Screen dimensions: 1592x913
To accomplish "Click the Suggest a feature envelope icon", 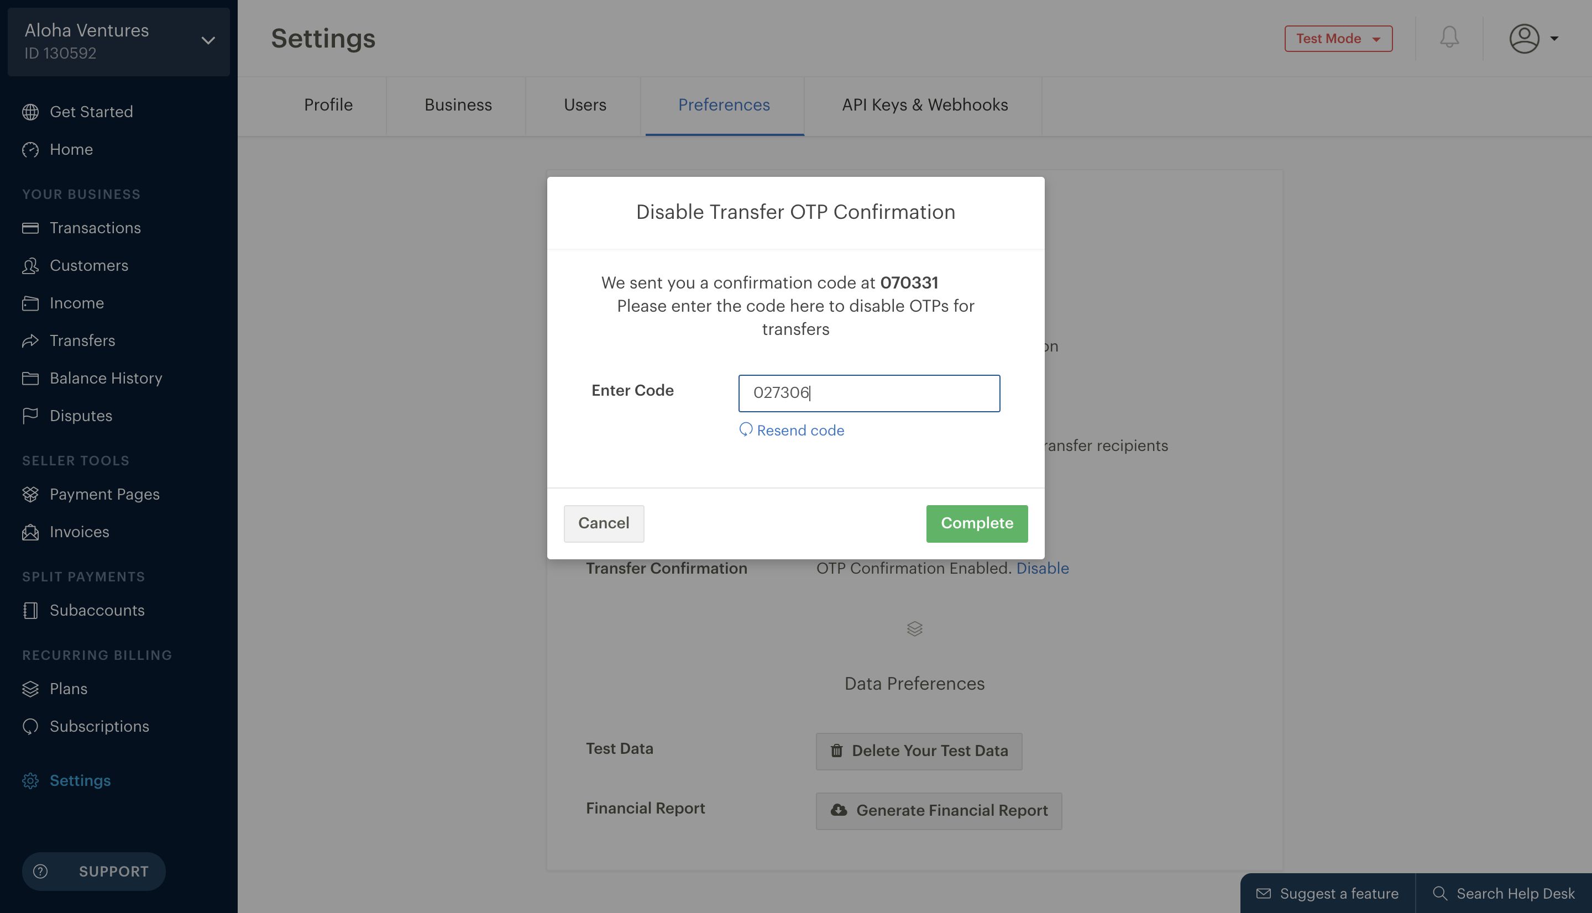I will pyautogui.click(x=1263, y=893).
